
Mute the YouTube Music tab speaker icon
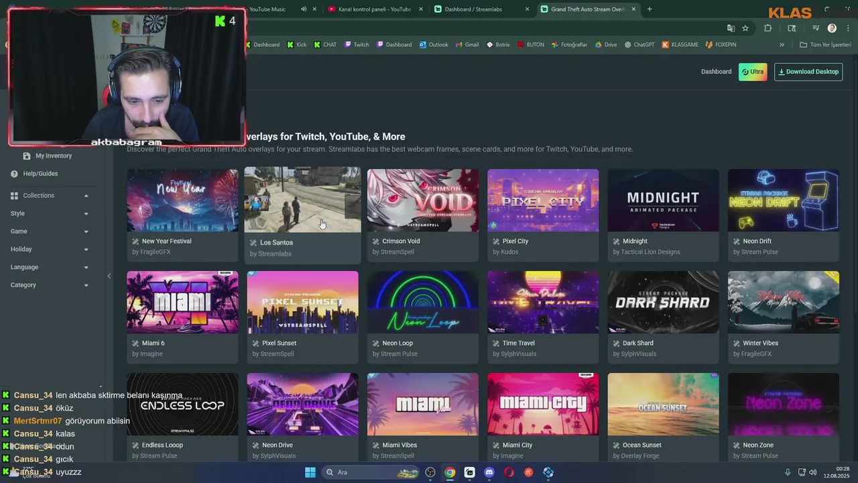click(x=304, y=9)
